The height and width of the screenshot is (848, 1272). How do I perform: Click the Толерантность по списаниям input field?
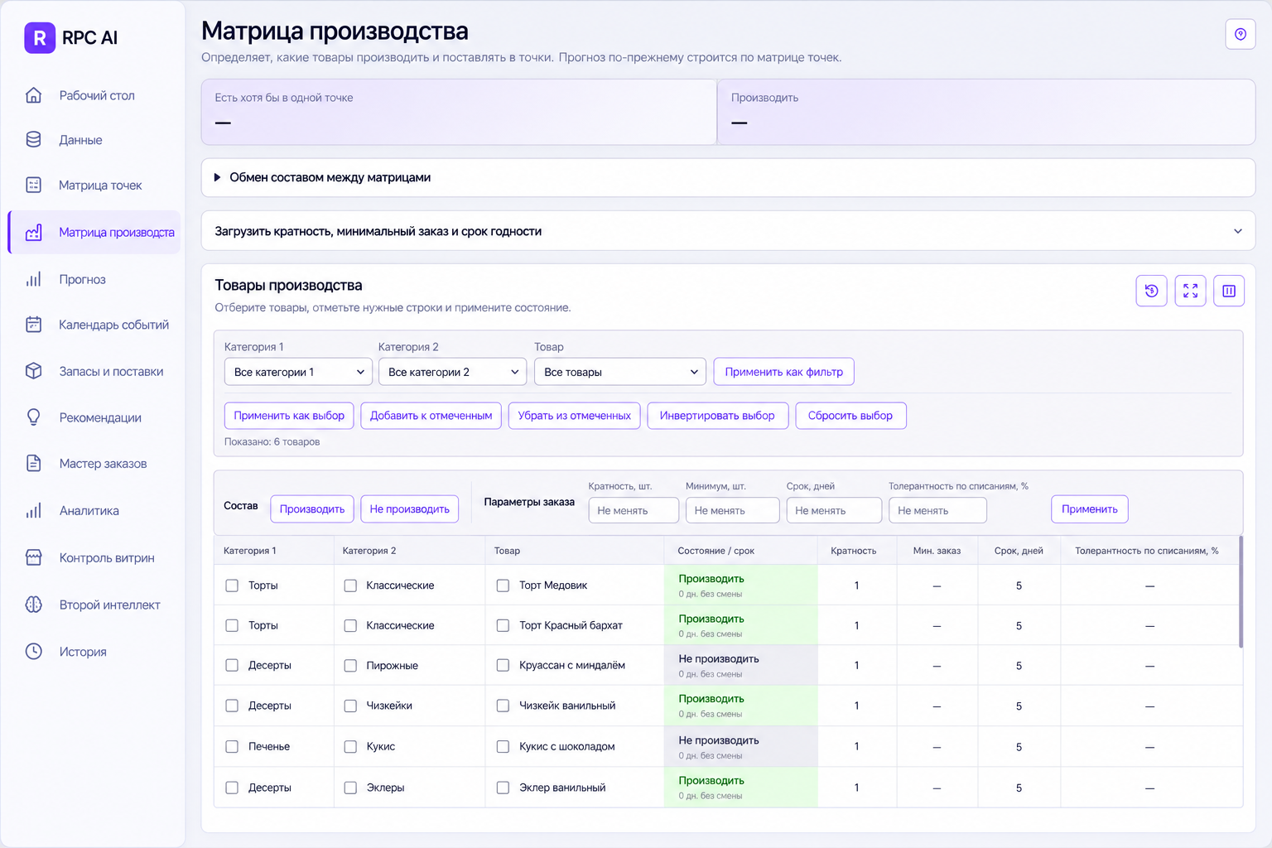point(937,510)
